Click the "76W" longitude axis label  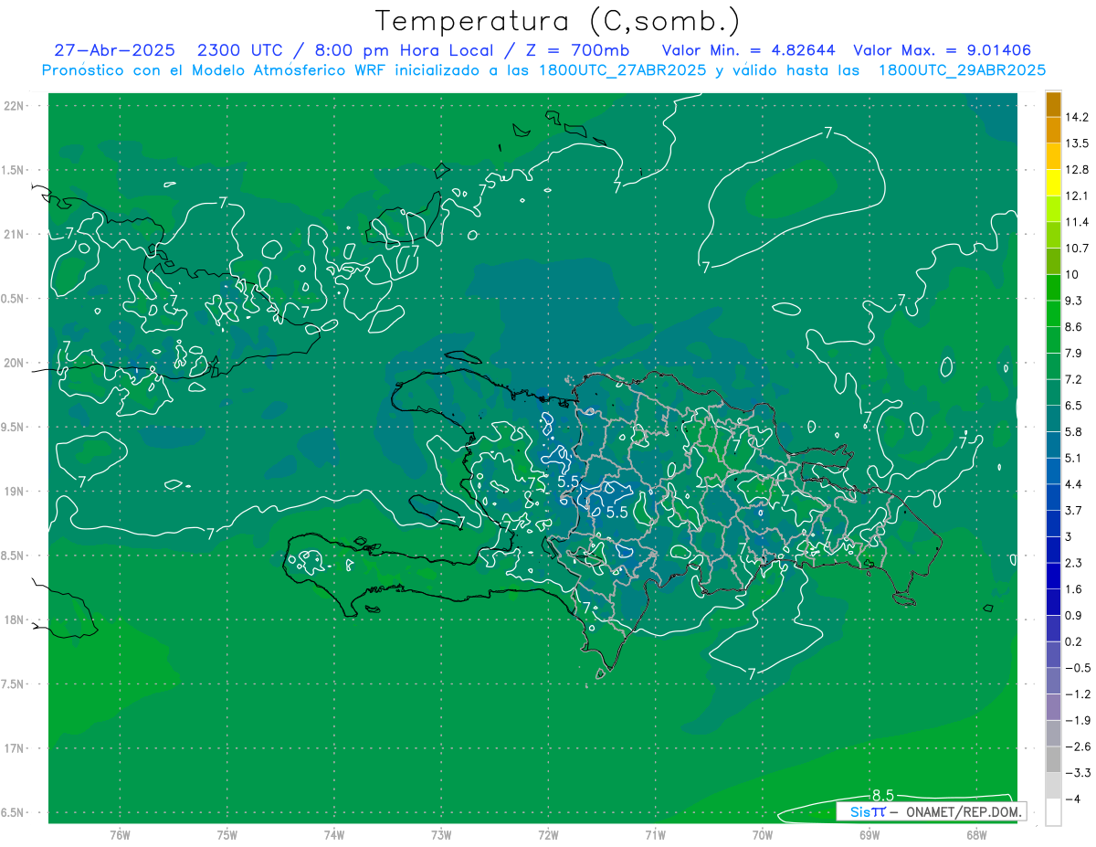[x=120, y=835]
